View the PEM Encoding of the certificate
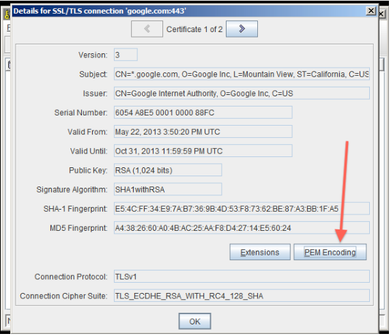 tap(330, 252)
